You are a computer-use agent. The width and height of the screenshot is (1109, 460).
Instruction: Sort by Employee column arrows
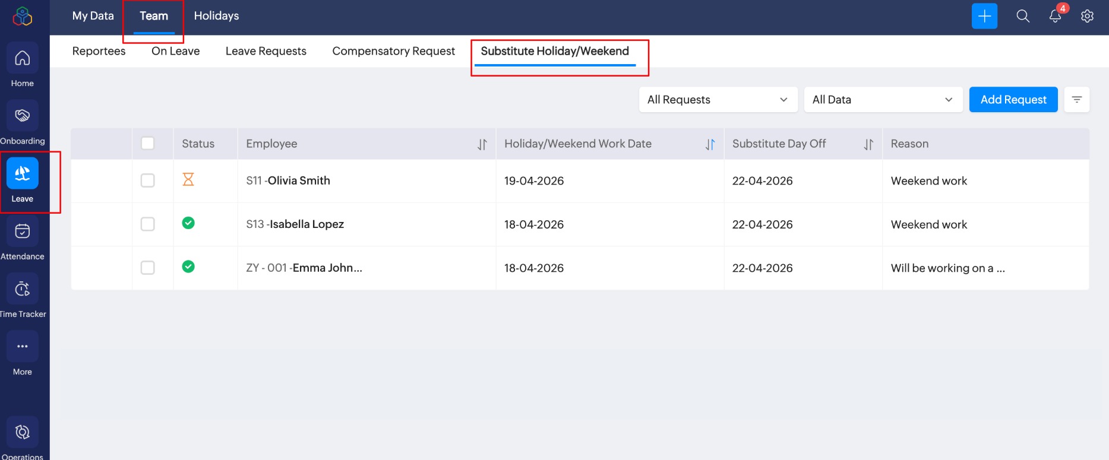(482, 144)
